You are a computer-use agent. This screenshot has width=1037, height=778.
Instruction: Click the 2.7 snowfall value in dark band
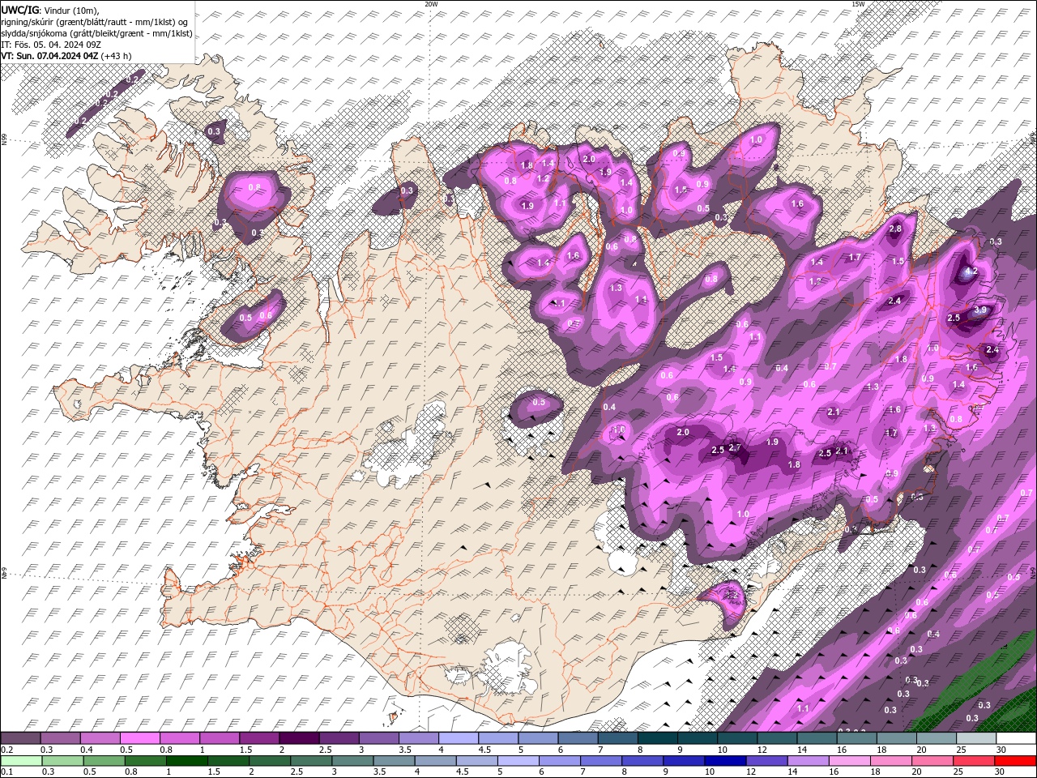pos(736,447)
